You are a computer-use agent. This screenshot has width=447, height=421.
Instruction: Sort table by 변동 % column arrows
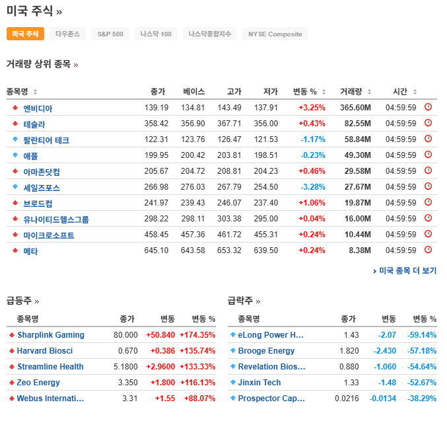pos(324,92)
